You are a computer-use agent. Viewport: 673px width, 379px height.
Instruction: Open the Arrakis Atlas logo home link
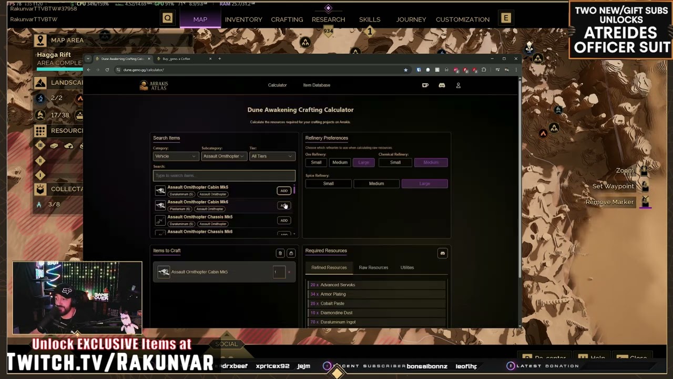[154, 85]
